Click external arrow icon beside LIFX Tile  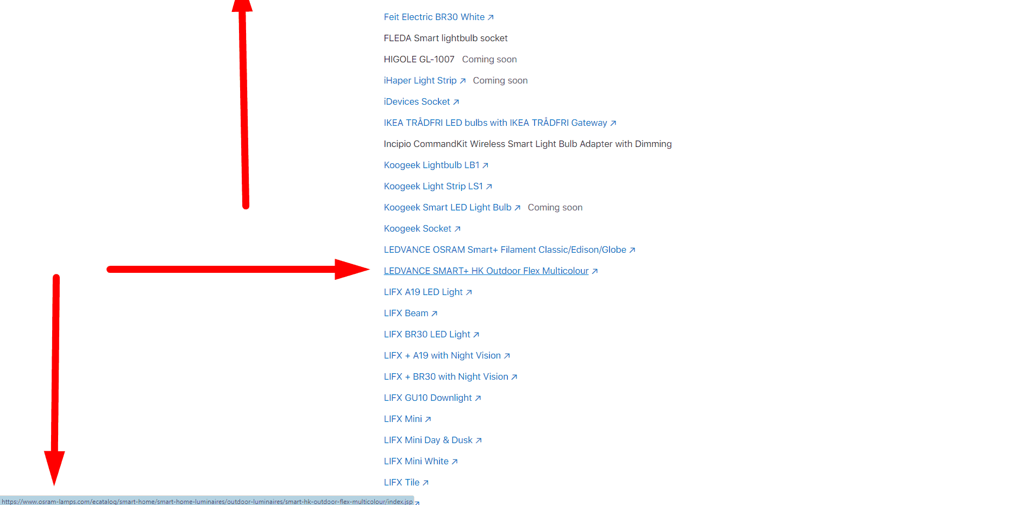pos(426,483)
